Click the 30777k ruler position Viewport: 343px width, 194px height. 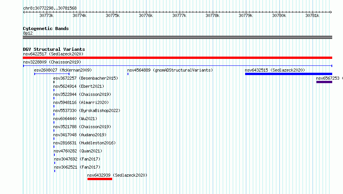click(x=179, y=15)
